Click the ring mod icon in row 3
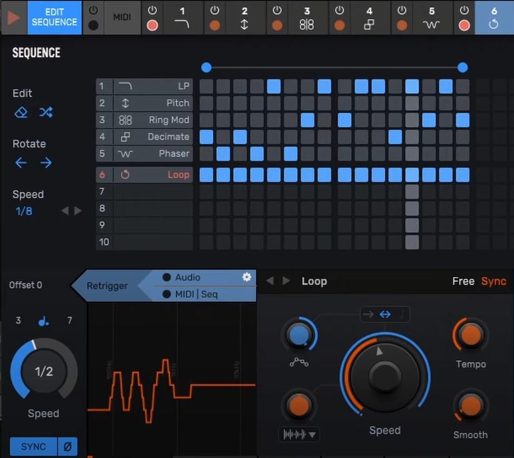 point(125,120)
